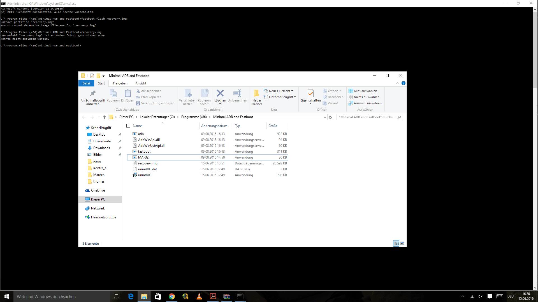Image resolution: width=538 pixels, height=302 pixels.
Task: Open the Datei menu tab
Action: pos(86,83)
